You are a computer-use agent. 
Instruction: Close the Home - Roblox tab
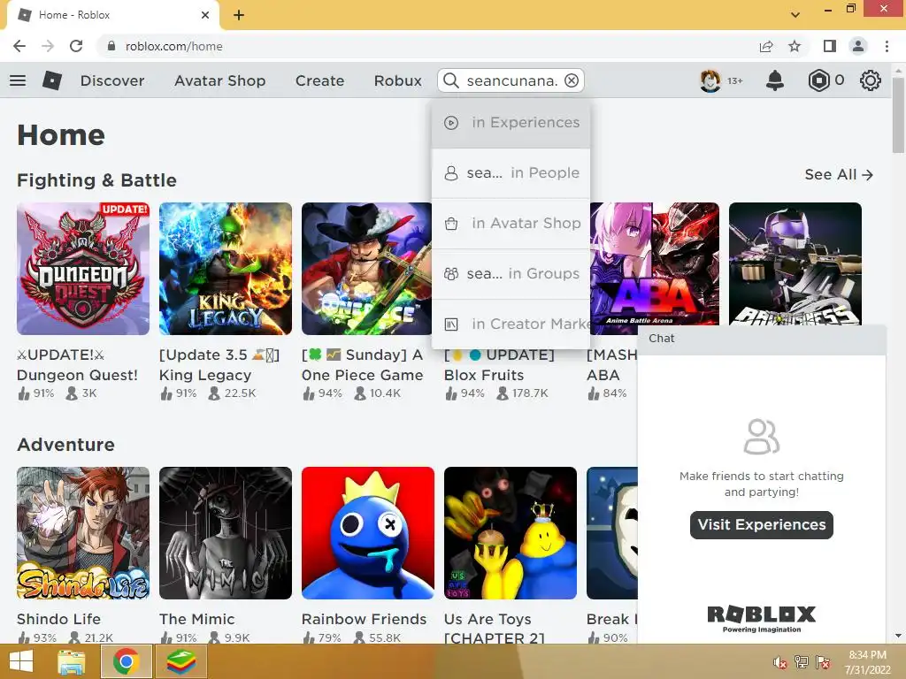pos(205,15)
